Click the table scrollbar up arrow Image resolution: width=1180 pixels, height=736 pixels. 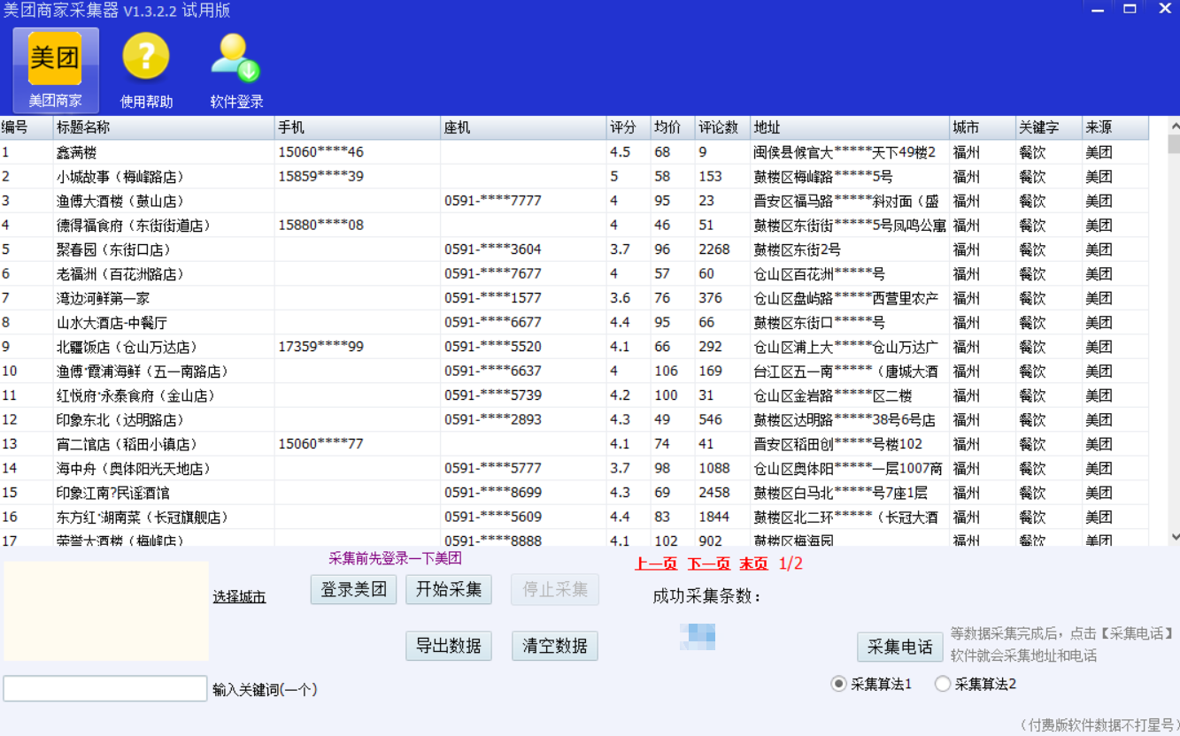click(x=1174, y=125)
